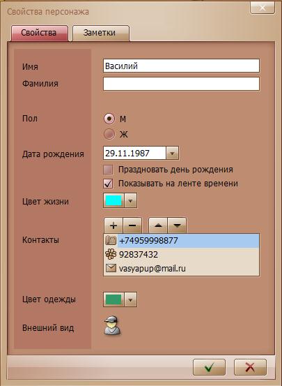This screenshot has height=386, width=282.
Task: Close the Свойства персонажа dialog window
Action: [262, 8]
